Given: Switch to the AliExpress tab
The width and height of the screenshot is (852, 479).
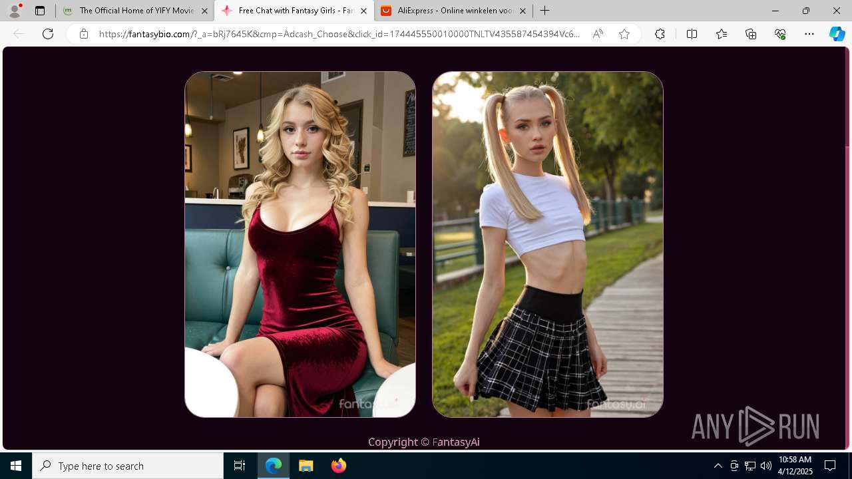Looking at the screenshot, I should [x=453, y=11].
